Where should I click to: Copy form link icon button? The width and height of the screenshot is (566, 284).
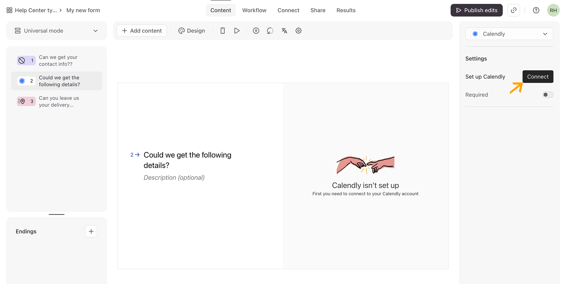(x=514, y=10)
